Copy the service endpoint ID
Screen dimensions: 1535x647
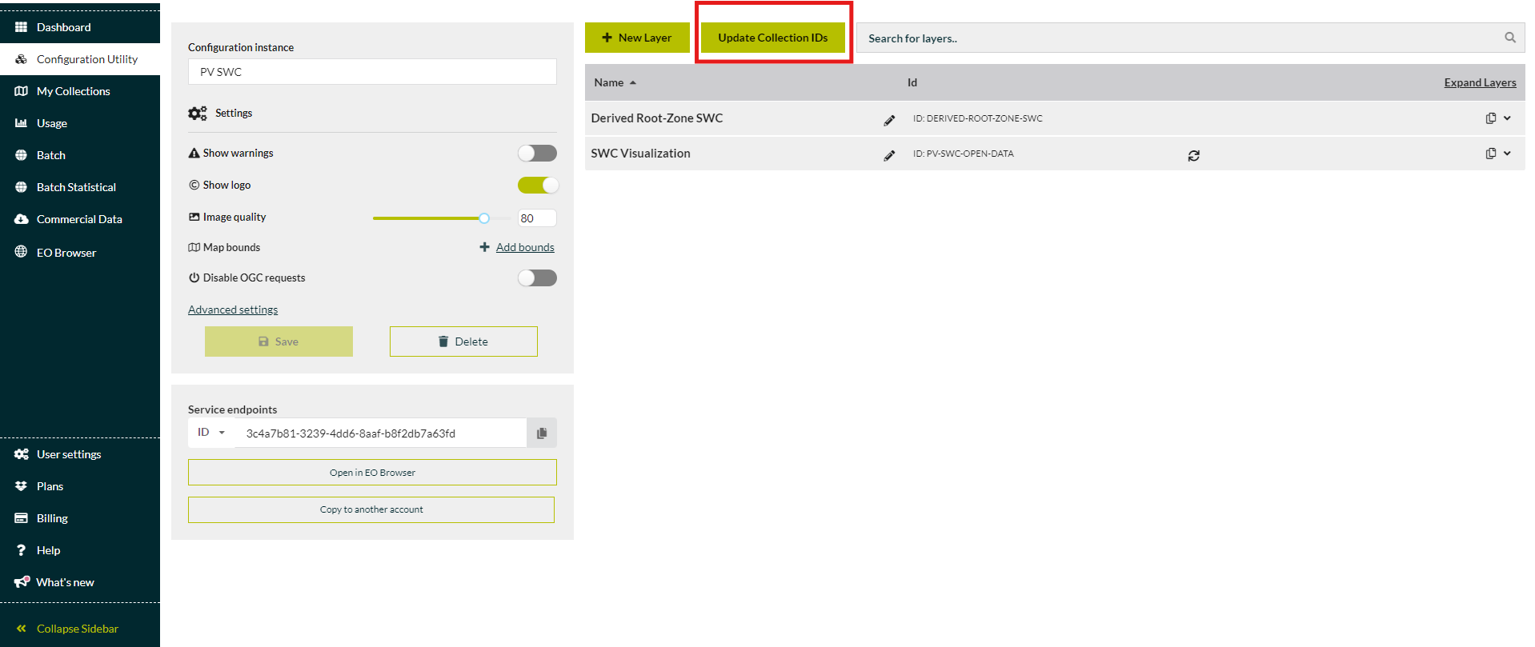(x=542, y=433)
